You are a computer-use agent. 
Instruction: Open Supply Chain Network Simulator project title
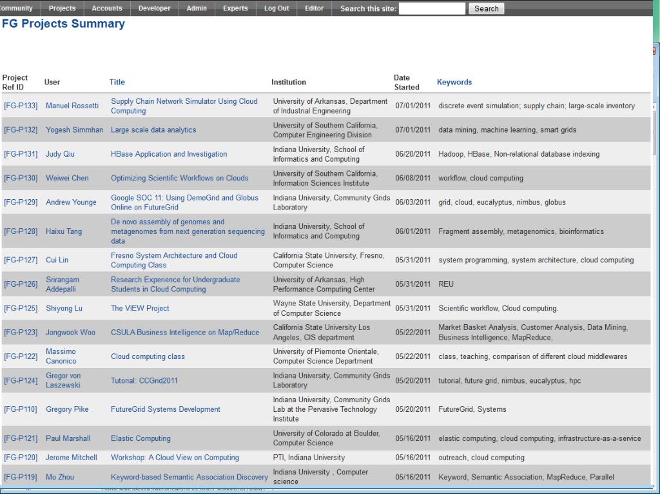(x=184, y=106)
